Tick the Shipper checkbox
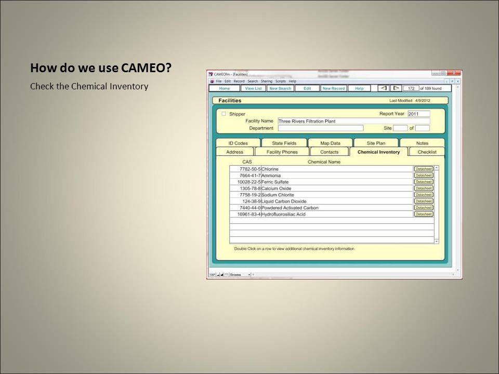 224,114
